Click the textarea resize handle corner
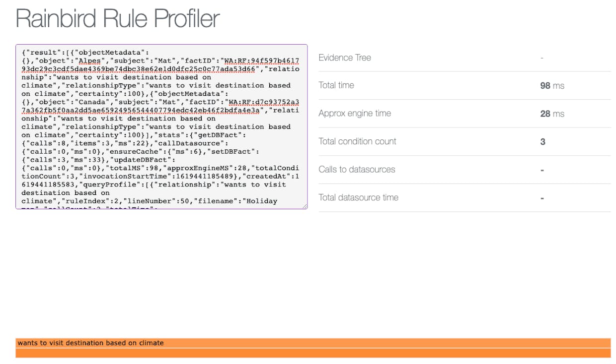This screenshot has height=364, width=616. (304, 206)
